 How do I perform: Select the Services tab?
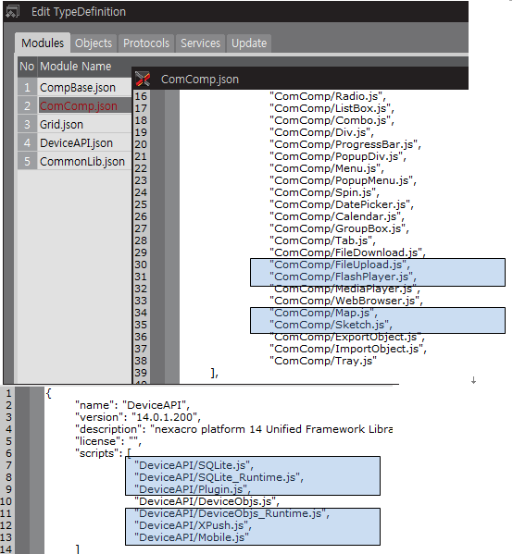tap(200, 43)
